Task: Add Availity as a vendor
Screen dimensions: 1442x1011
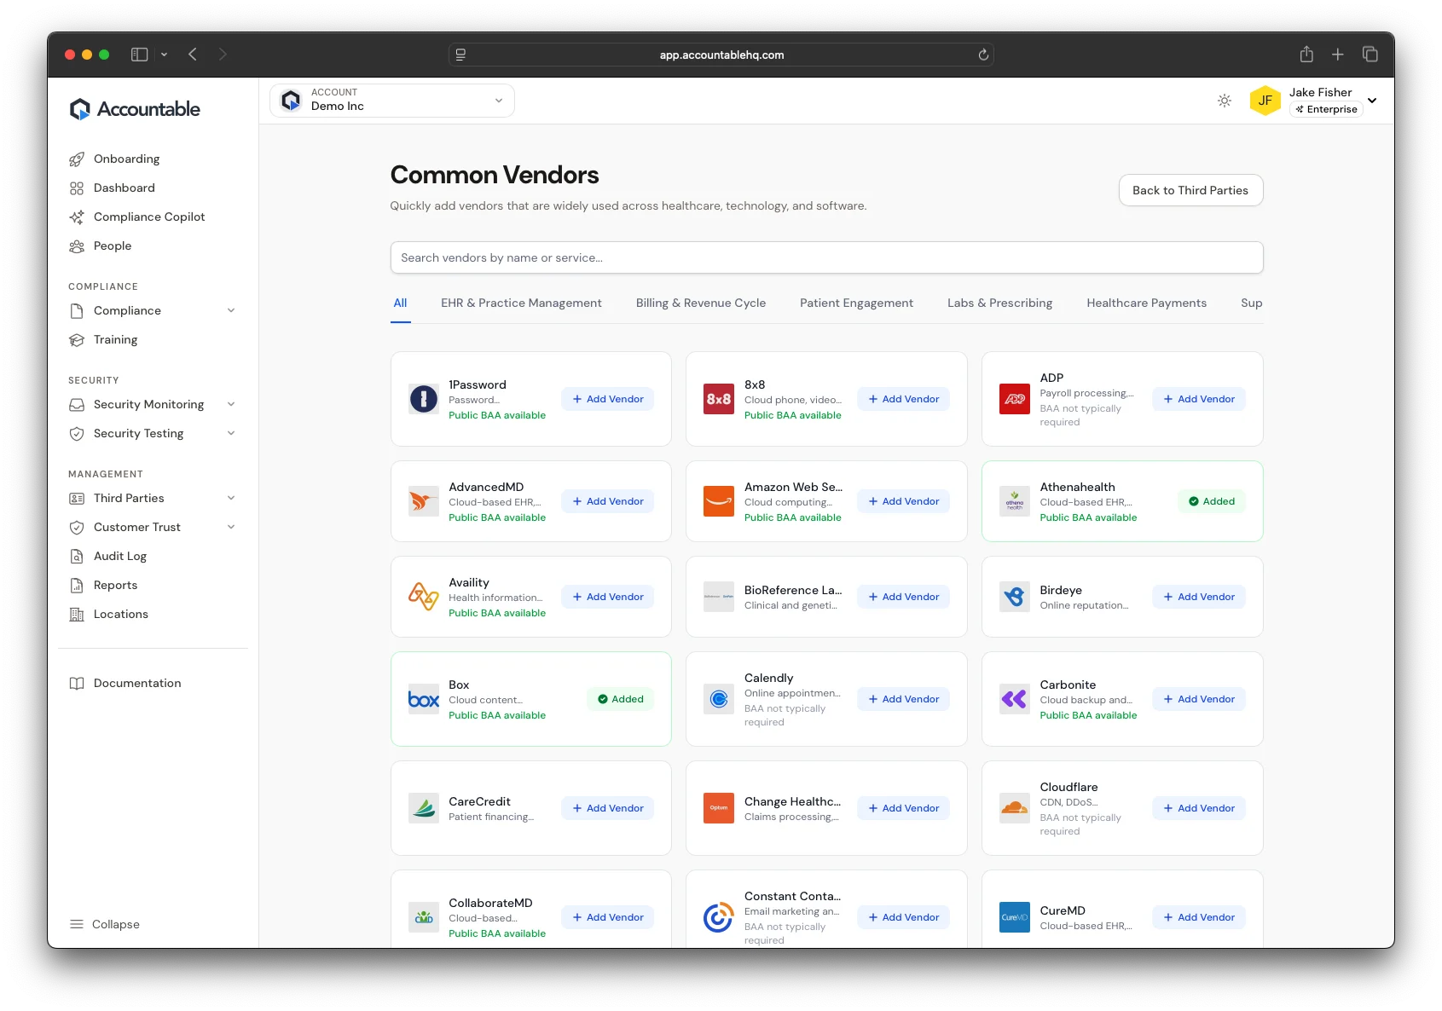Action: point(607,597)
